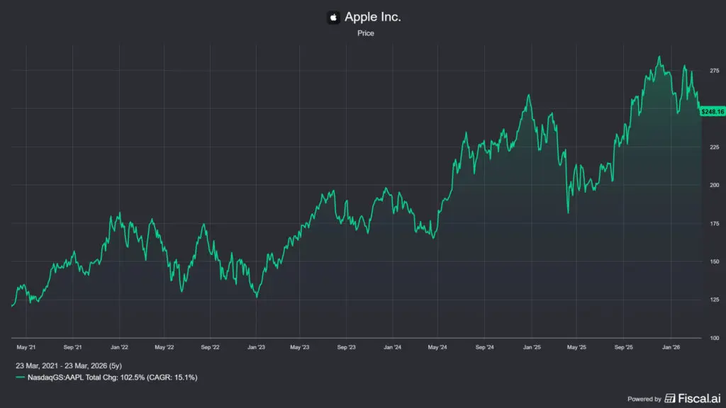
Task: Click the 'Apple Inc.' chart title
Action: (x=373, y=17)
